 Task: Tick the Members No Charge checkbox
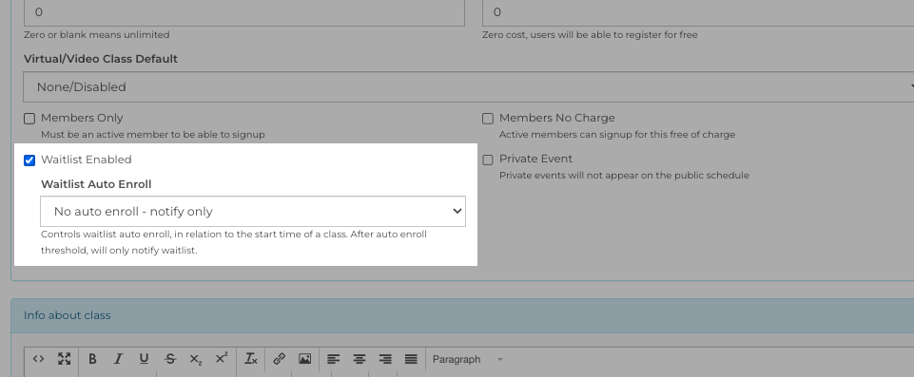point(488,119)
